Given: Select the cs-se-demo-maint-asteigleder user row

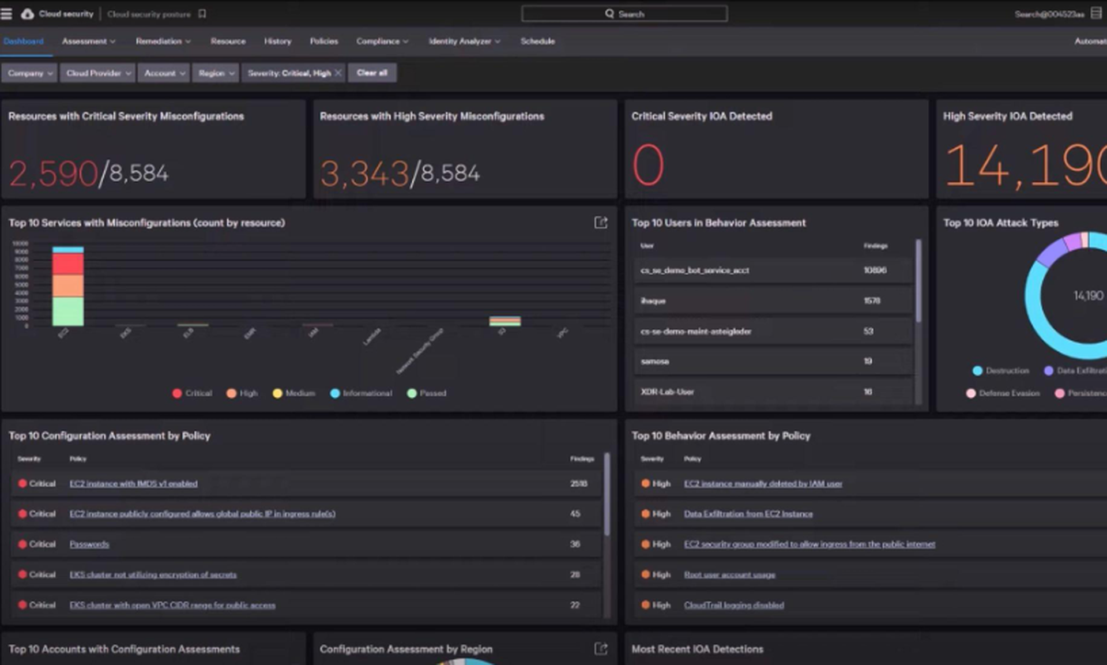Looking at the screenshot, I should coord(774,332).
